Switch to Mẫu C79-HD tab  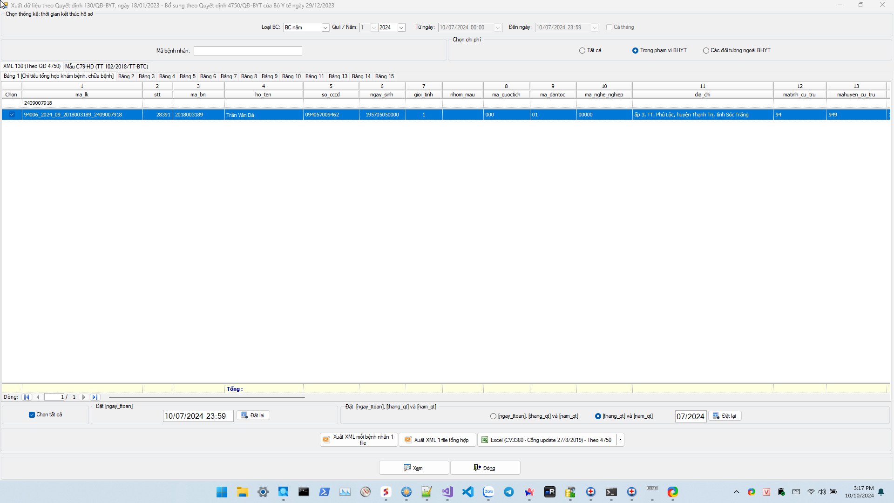click(x=107, y=67)
